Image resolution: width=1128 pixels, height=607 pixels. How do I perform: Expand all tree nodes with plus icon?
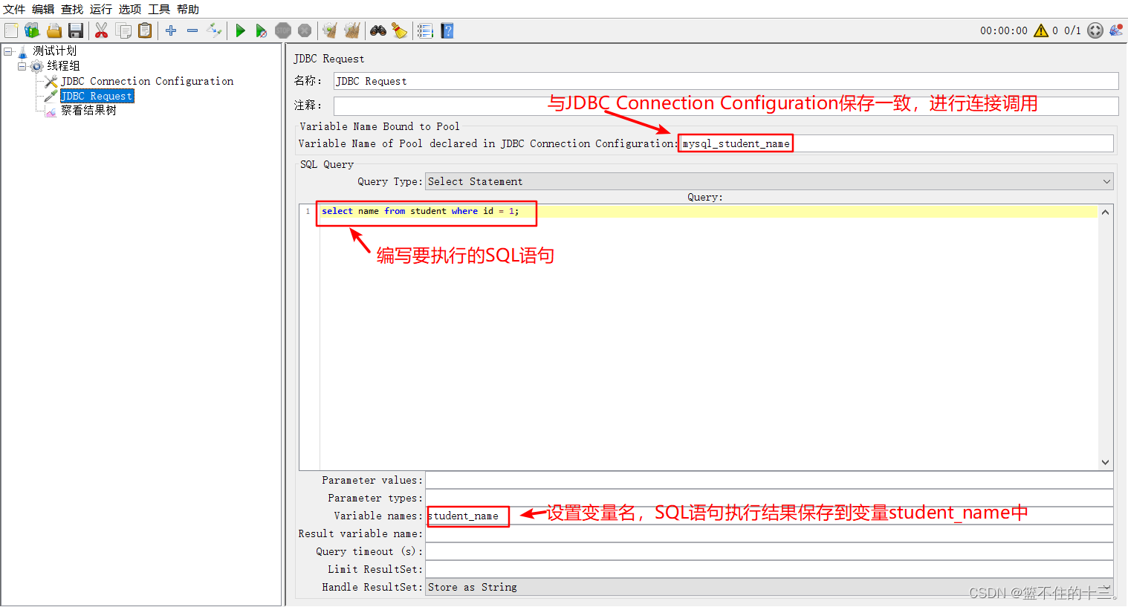(x=171, y=30)
